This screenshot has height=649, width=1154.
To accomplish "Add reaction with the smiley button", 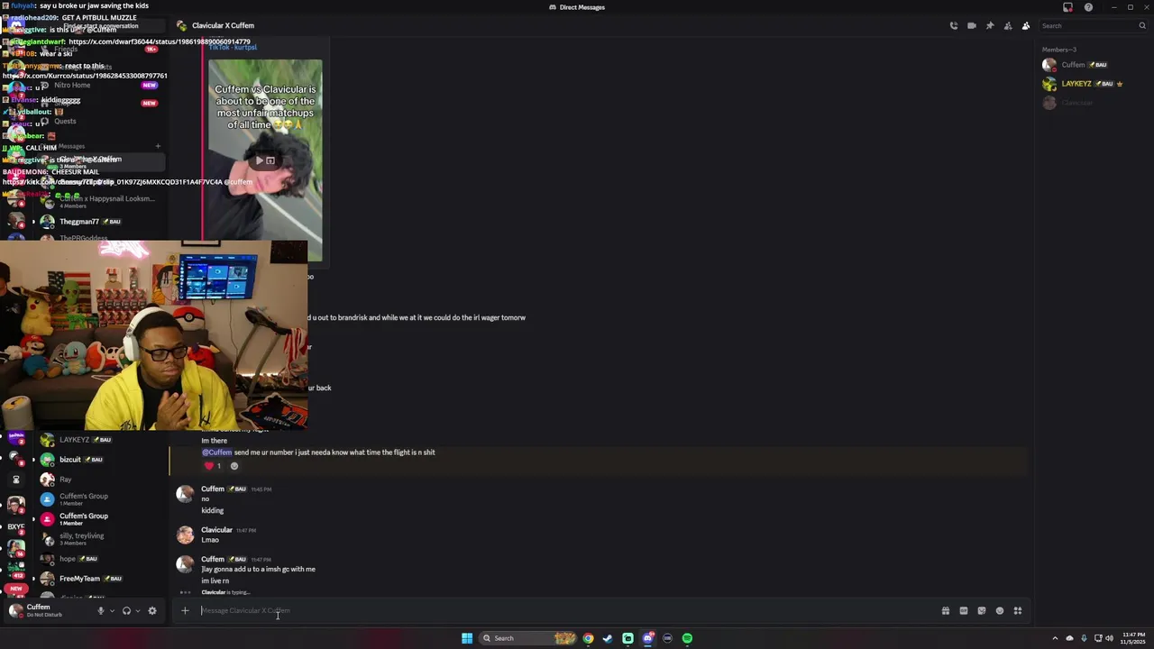I will click(234, 466).
